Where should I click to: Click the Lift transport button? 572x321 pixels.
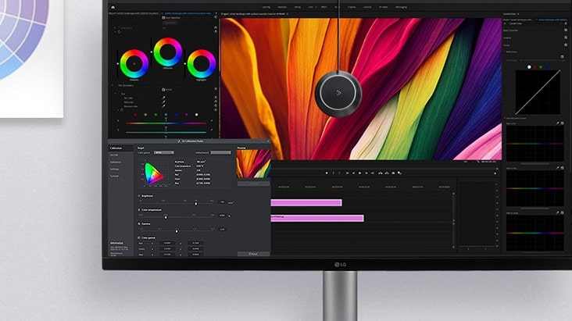tap(380, 173)
